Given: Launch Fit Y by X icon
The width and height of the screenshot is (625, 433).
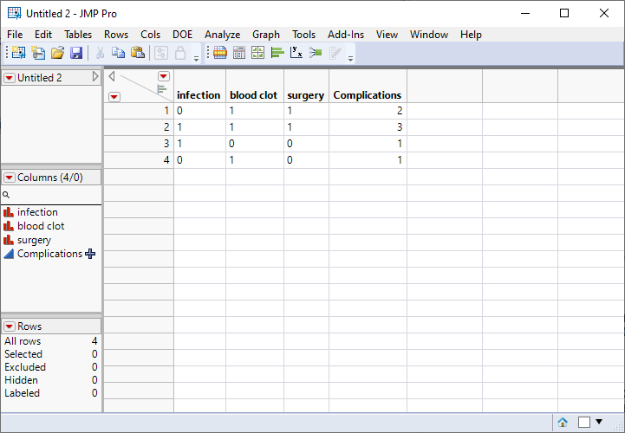Looking at the screenshot, I should 296,53.
